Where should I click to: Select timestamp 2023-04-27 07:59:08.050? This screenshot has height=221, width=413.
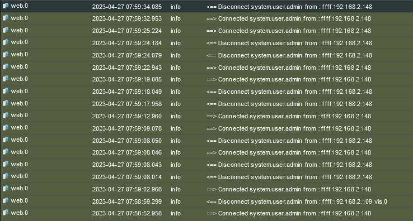tap(127, 141)
